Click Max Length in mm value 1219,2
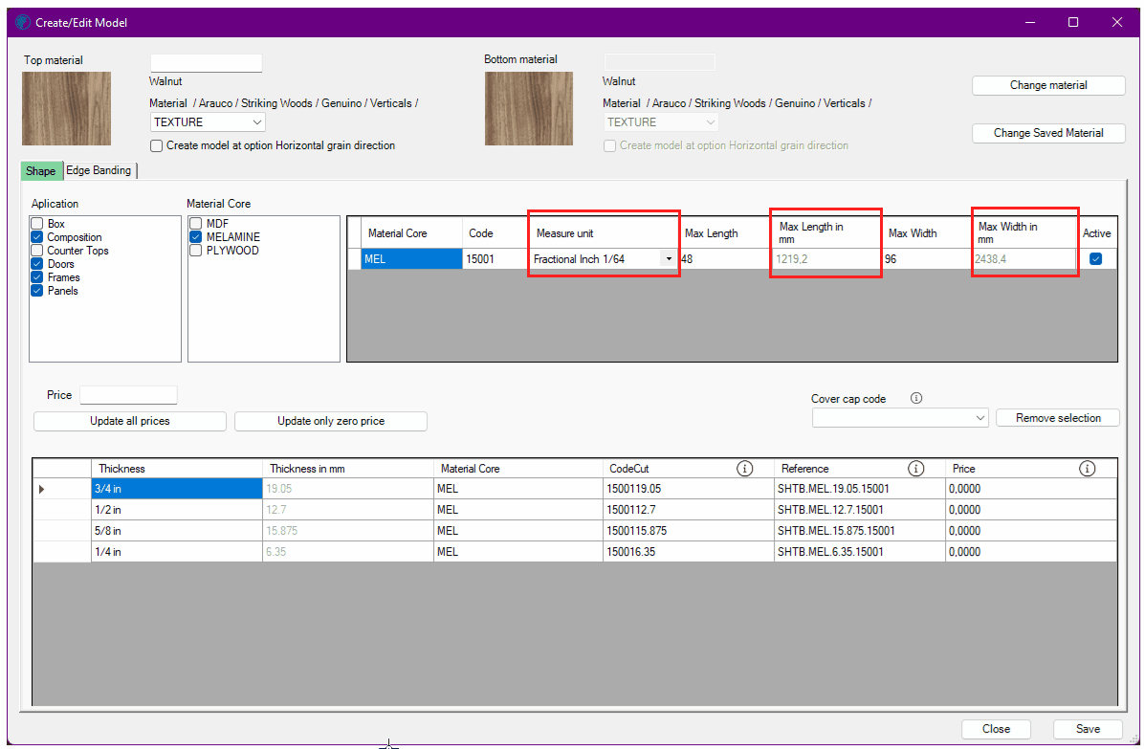 pos(825,259)
